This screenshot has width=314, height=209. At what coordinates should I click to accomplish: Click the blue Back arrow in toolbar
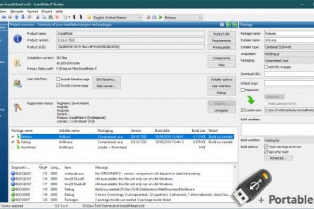pos(4,17)
